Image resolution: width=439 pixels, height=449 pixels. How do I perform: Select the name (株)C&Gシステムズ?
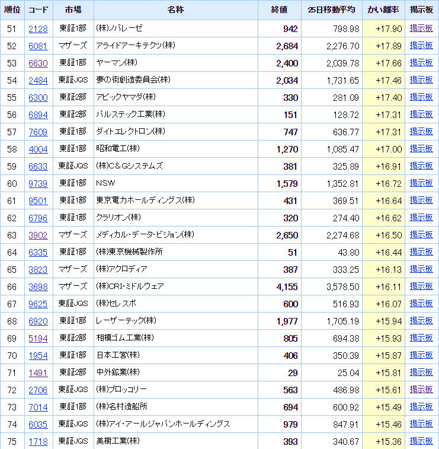point(130,166)
